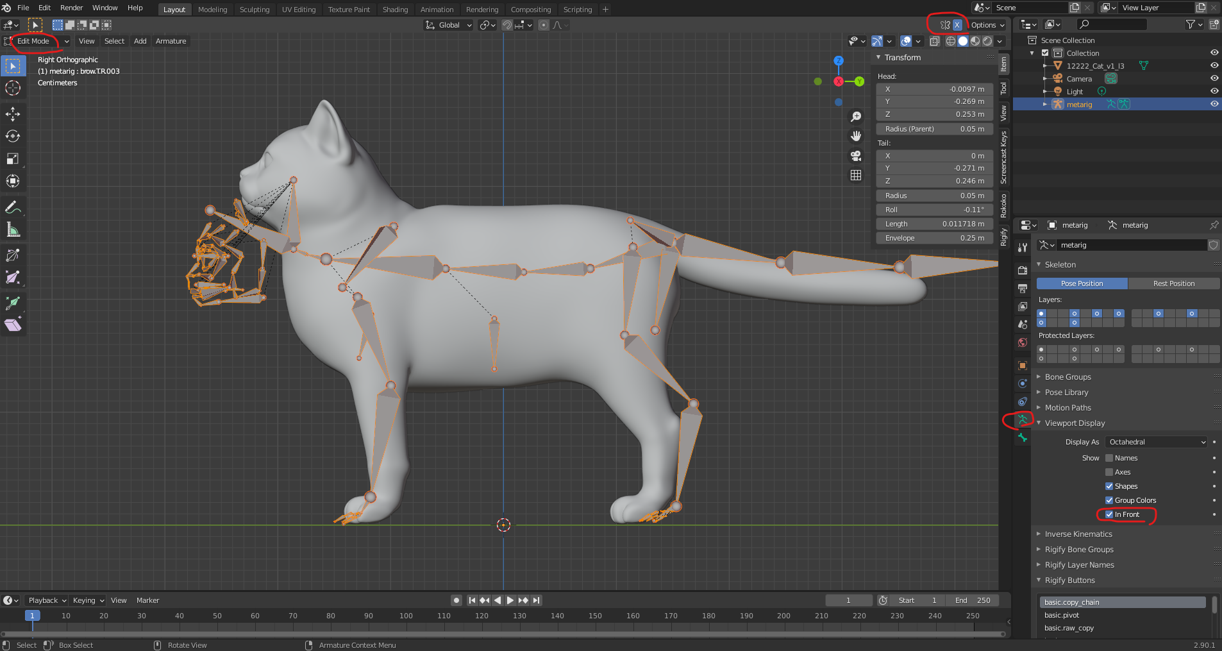Click the outliner filter funnel icon
This screenshot has width=1222, height=651.
point(1191,24)
